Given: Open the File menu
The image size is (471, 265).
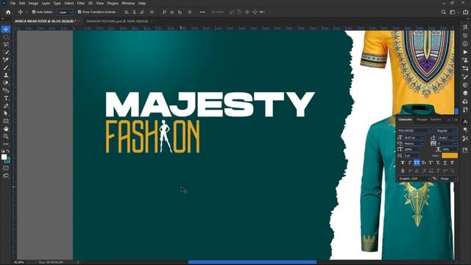Looking at the screenshot, I should [13, 3].
